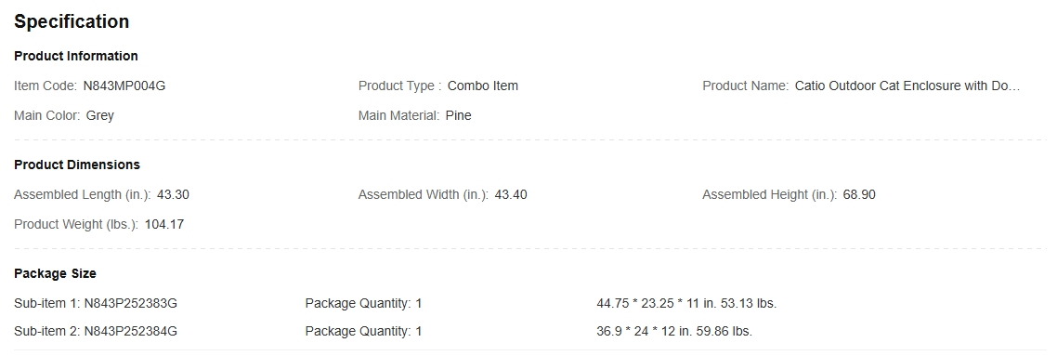Select the Product Weight value 104.17
The image size is (1057, 356).
tap(164, 225)
